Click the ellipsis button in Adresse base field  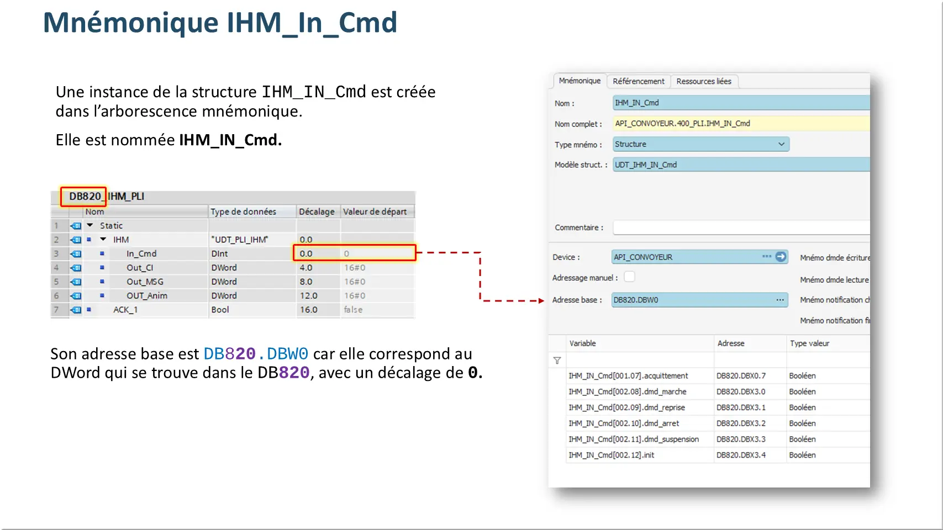pos(779,300)
